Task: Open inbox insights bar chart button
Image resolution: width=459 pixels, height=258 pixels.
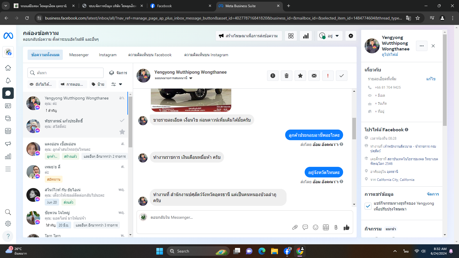Action: (306, 36)
